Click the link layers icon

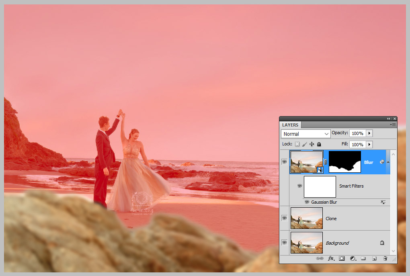pos(320,258)
